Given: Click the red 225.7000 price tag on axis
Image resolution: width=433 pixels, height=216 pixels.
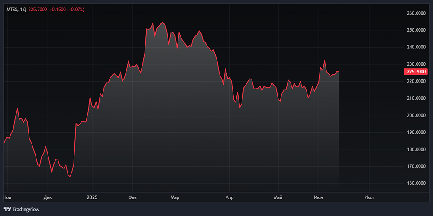Looking at the screenshot, I should pyautogui.click(x=415, y=72).
